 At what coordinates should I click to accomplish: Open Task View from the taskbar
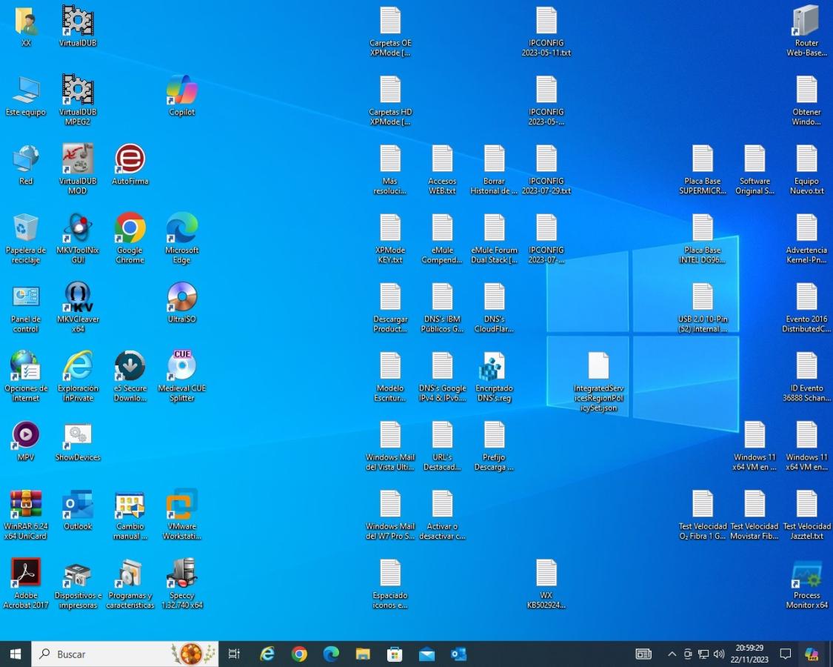[234, 654]
